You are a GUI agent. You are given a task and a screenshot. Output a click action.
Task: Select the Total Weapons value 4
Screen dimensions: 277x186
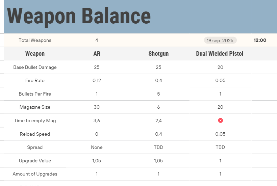pos(97,41)
